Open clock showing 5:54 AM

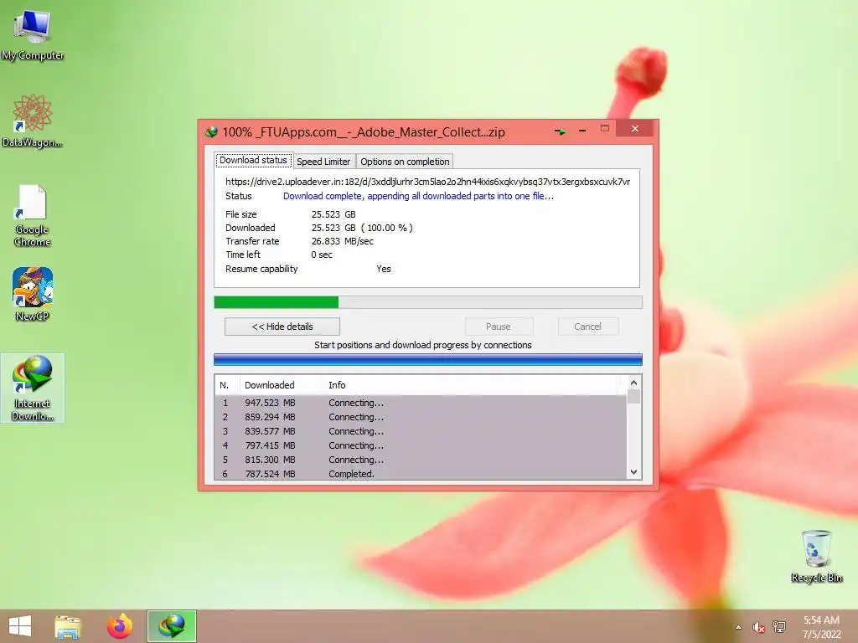821,620
